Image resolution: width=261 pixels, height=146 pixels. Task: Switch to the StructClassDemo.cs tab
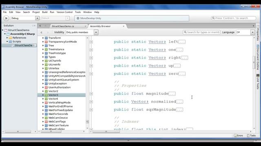click(x=63, y=26)
